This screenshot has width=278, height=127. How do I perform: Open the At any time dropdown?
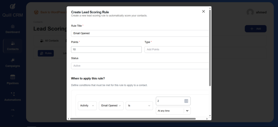(173, 111)
